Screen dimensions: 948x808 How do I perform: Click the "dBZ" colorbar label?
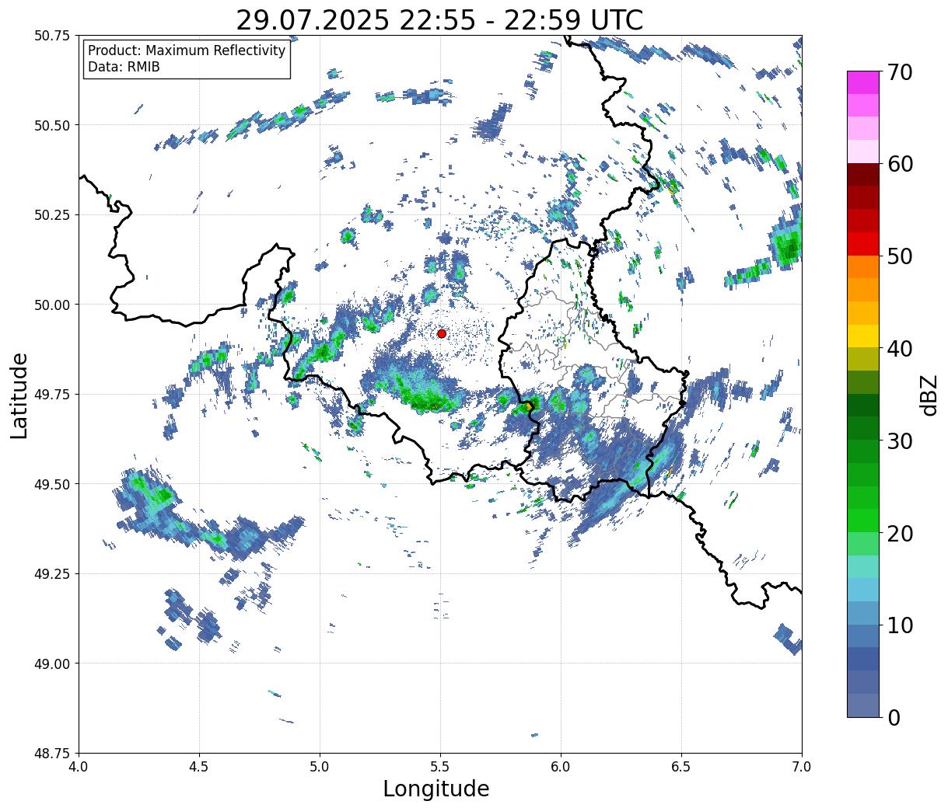point(928,394)
